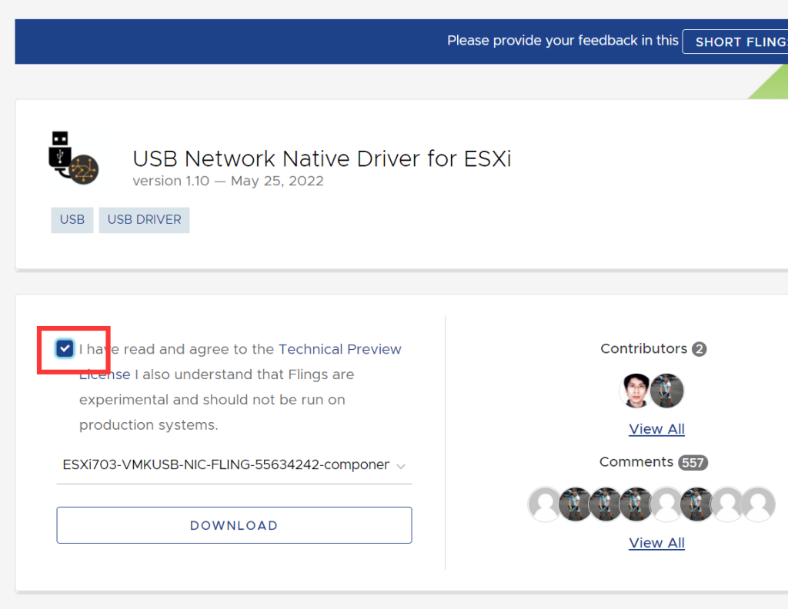Select the USB tag
This screenshot has height=609, width=788.
click(72, 220)
